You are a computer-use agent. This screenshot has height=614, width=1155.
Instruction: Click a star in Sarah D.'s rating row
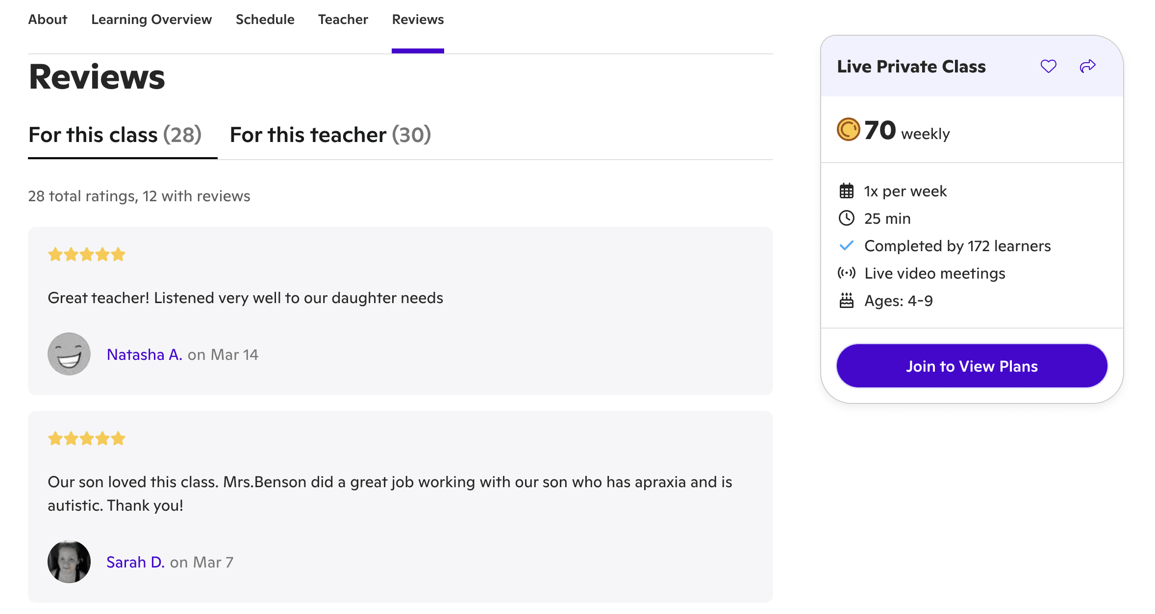tap(86, 438)
